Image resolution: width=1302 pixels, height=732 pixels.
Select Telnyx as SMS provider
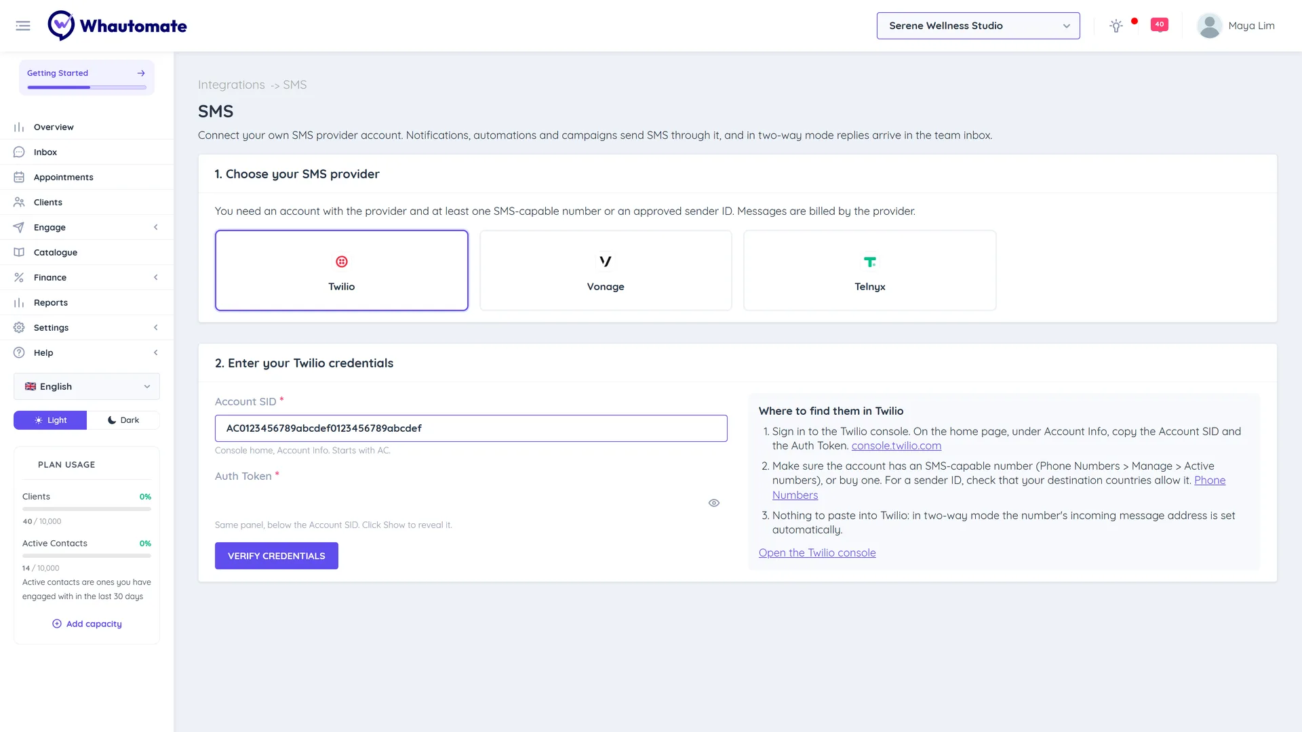(x=870, y=270)
